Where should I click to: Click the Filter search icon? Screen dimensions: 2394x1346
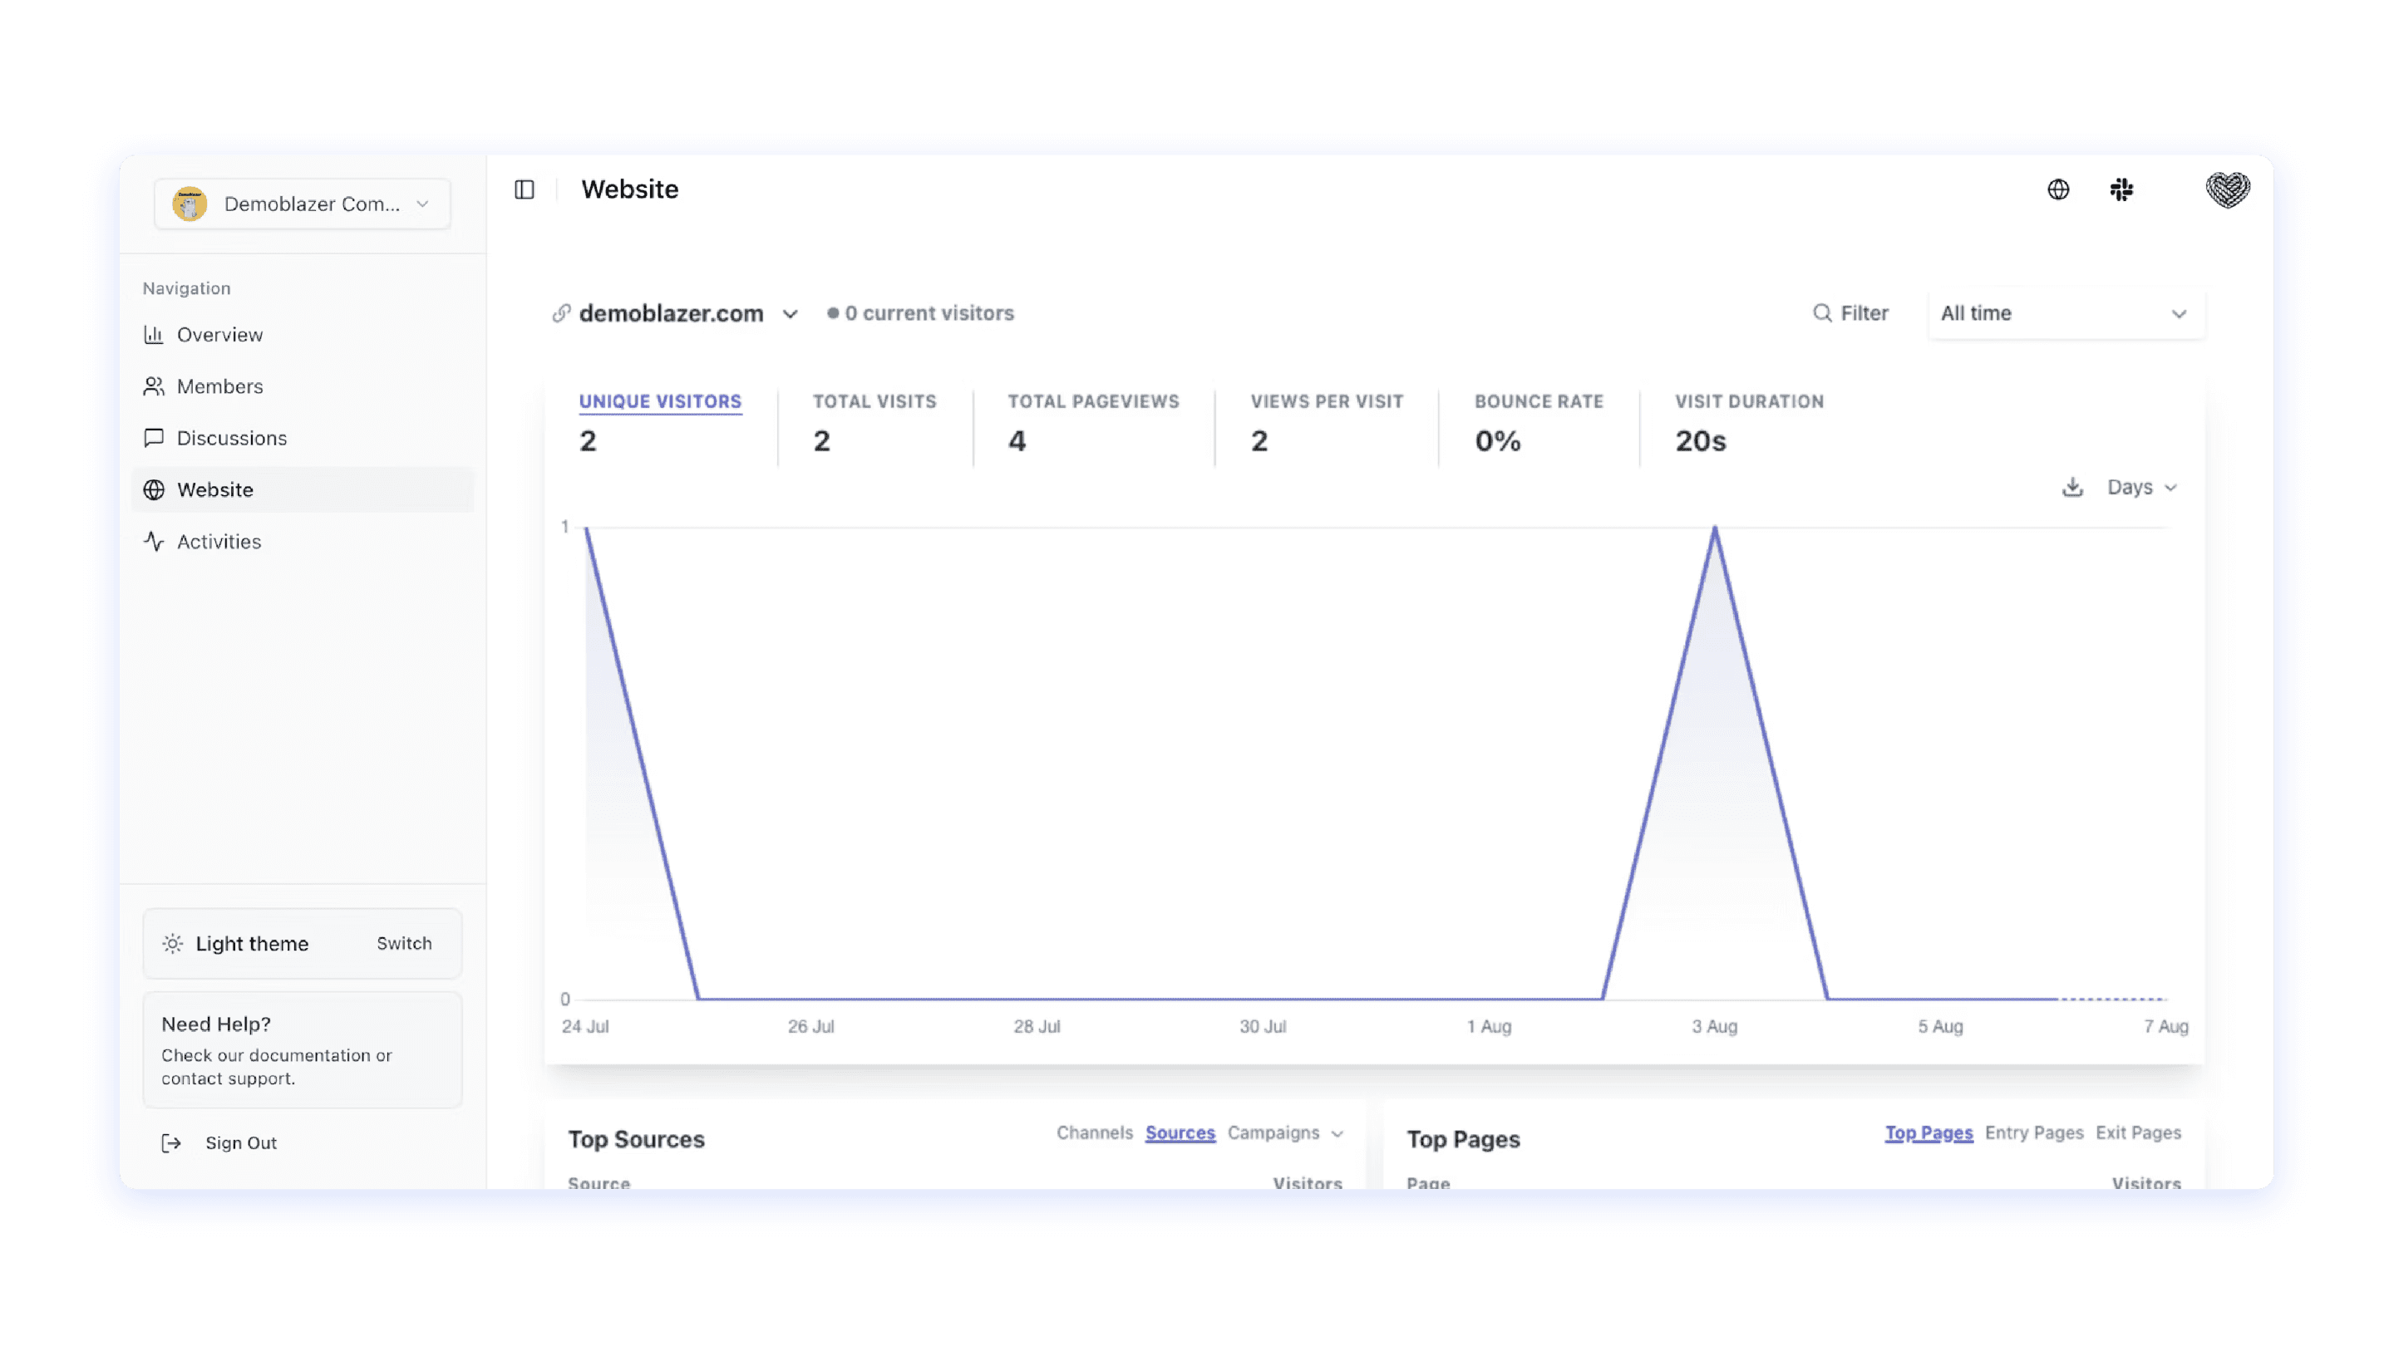(x=1821, y=313)
